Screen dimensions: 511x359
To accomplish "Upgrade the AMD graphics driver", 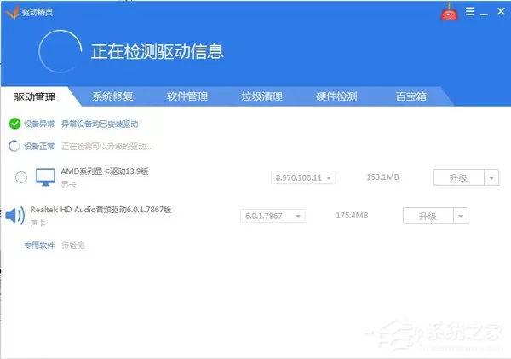I will coord(459,177).
